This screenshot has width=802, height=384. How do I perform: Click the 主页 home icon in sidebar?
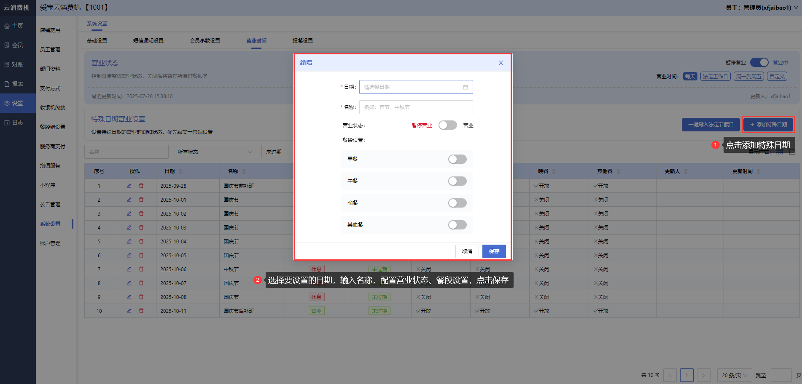click(x=7, y=26)
